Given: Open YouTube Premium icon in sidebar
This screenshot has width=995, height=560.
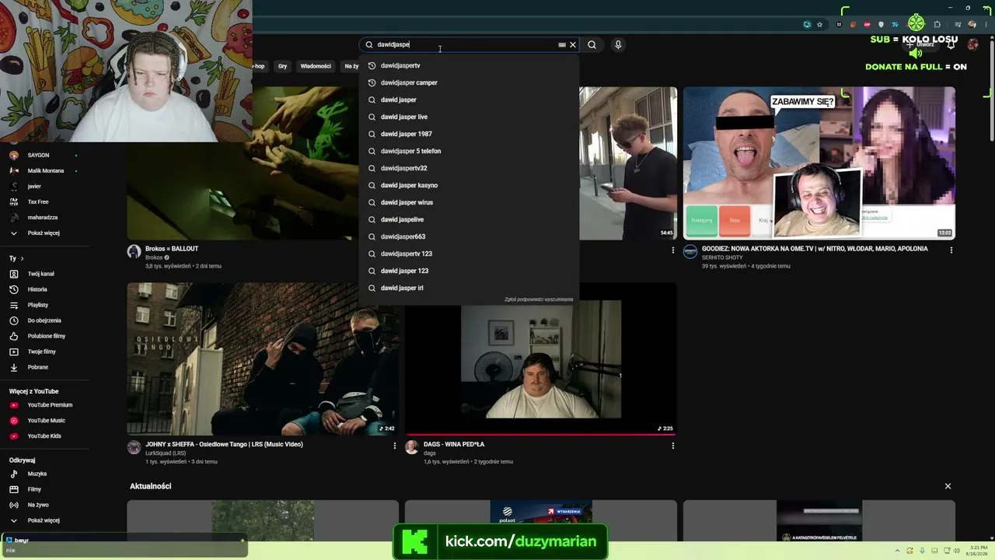Looking at the screenshot, I should [x=14, y=405].
